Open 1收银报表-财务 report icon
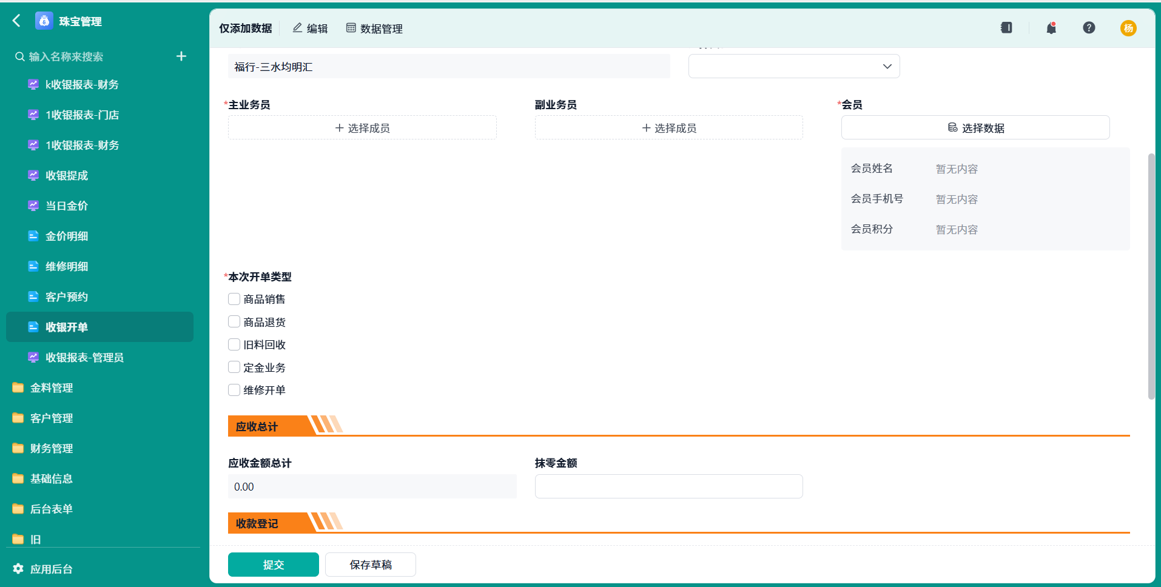Viewport: 1161px width, 587px height. 33,145
